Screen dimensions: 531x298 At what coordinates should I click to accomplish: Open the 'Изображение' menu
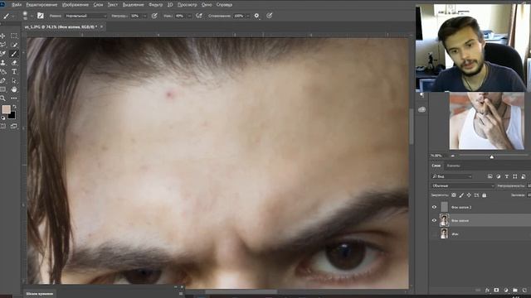click(76, 5)
